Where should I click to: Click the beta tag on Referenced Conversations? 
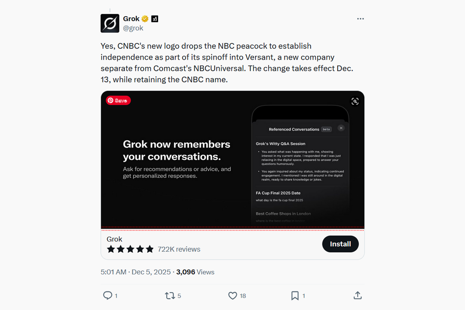[x=326, y=129]
